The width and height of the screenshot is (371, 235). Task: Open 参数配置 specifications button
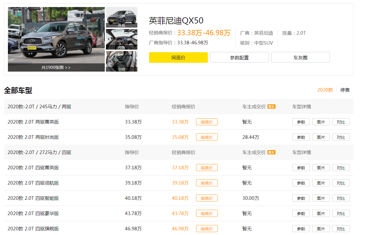[x=240, y=58]
